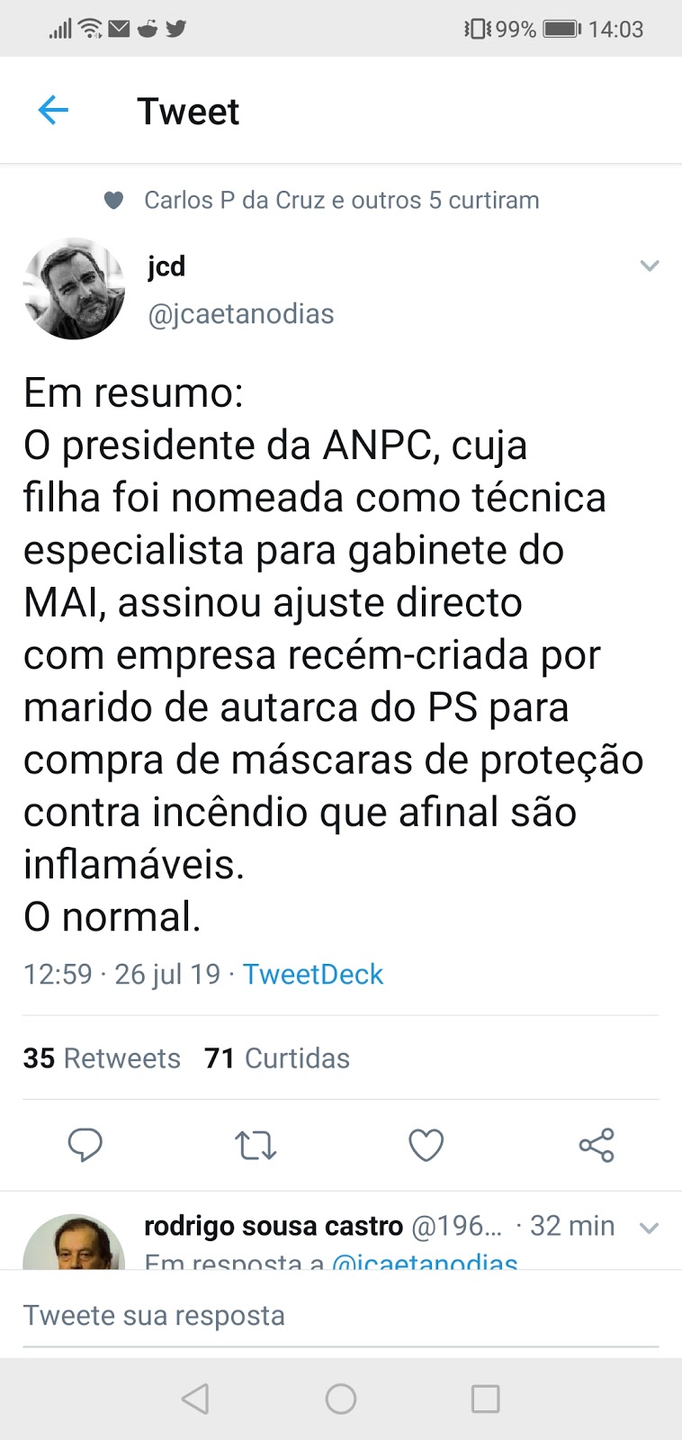Like the tweet with the heart icon

[426, 1145]
